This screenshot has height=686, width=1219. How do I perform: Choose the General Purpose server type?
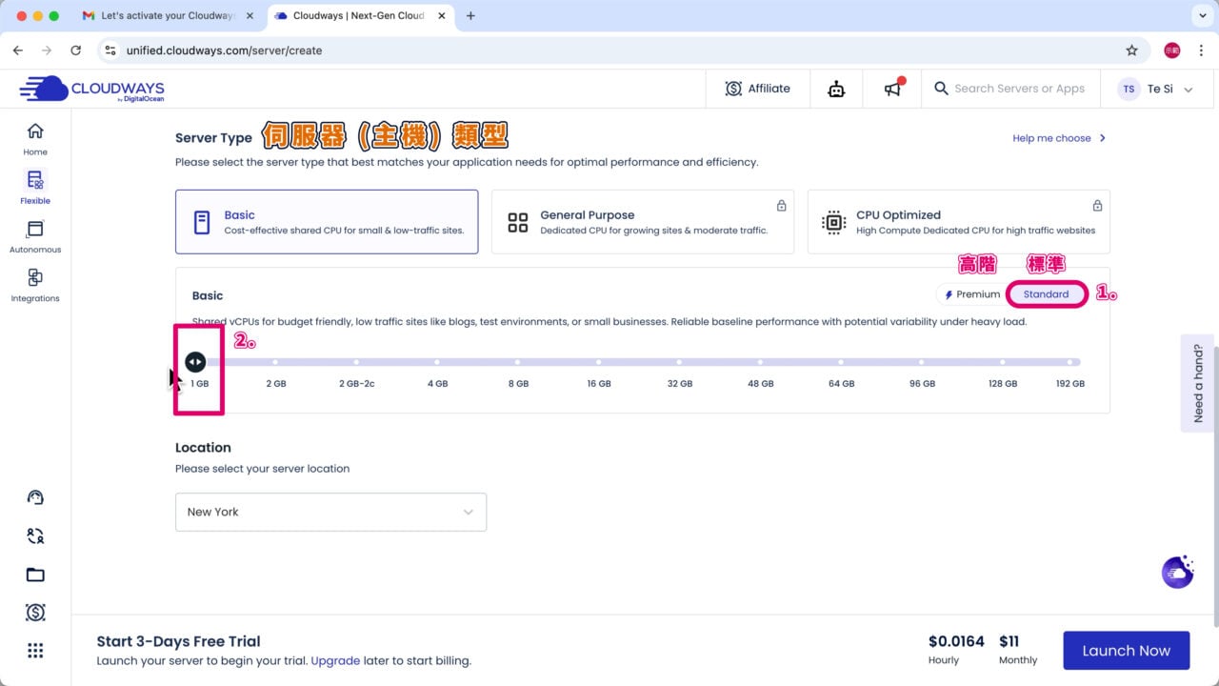coord(642,222)
